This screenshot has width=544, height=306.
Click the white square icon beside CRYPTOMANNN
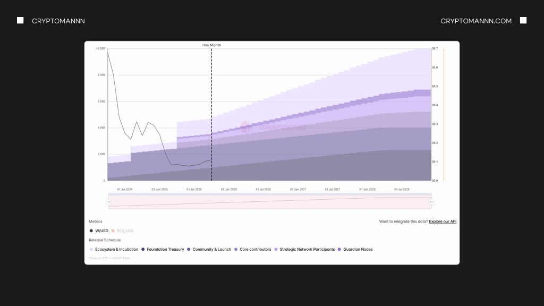point(20,21)
